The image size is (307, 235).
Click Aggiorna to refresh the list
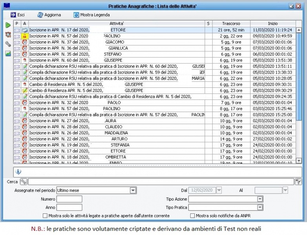click(49, 15)
